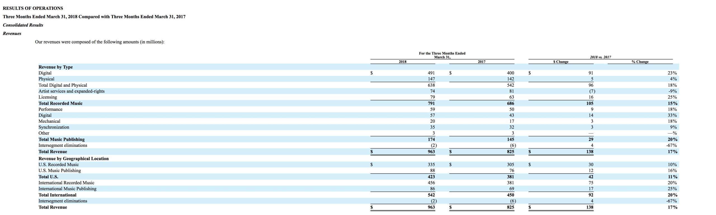Click the 'RESULTS OF OPERATIONS' heading
716x215 pixels.
33,8
